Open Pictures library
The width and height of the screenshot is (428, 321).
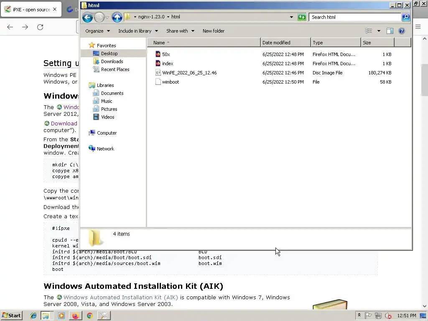(x=109, y=109)
